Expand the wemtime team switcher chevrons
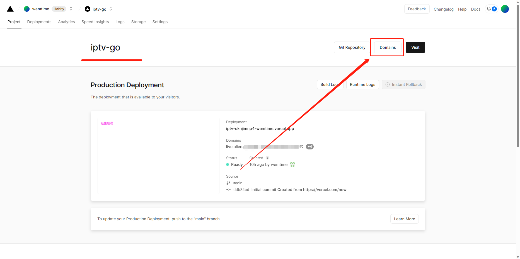Viewport: 520px width, 259px height. click(x=71, y=9)
